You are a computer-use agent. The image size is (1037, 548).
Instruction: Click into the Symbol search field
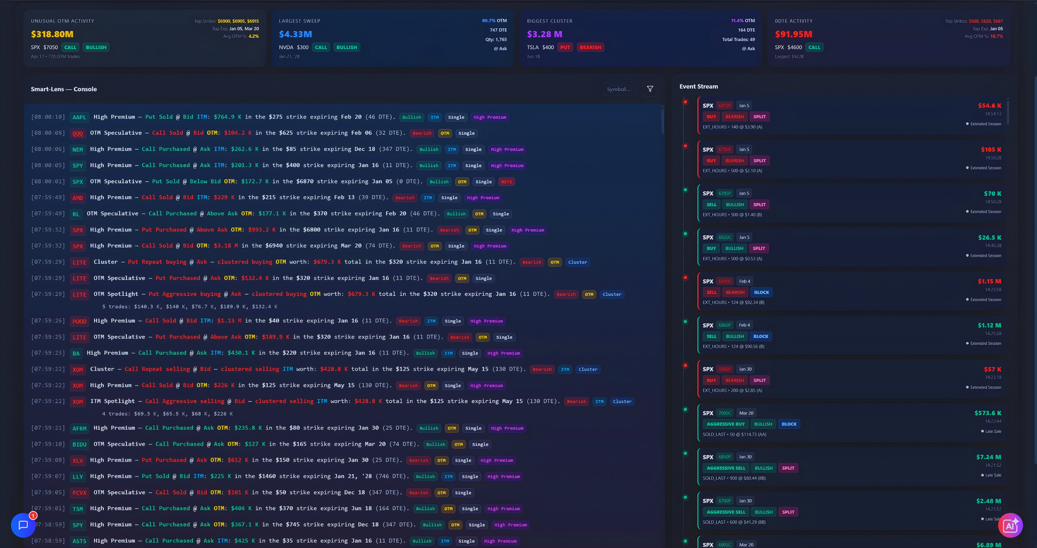tap(619, 89)
